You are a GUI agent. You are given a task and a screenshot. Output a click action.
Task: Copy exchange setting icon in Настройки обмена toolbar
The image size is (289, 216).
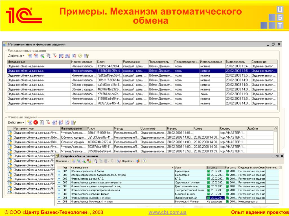79,161
